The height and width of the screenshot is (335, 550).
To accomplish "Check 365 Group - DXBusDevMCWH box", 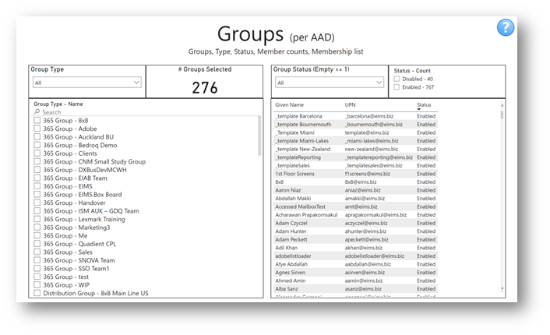I will tap(37, 170).
